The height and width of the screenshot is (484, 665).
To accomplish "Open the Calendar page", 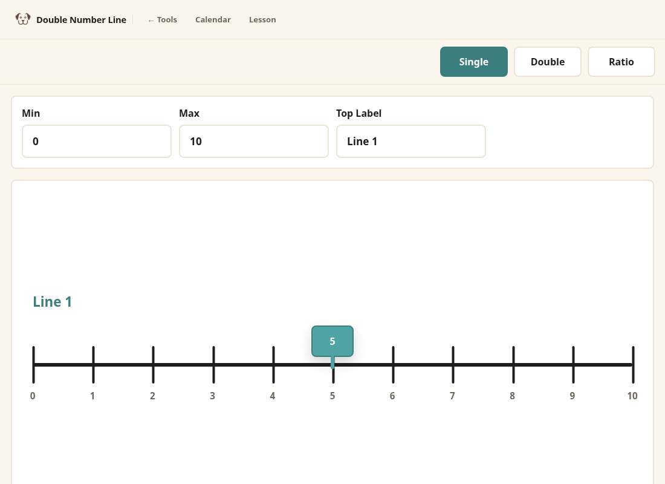I will pyautogui.click(x=213, y=19).
